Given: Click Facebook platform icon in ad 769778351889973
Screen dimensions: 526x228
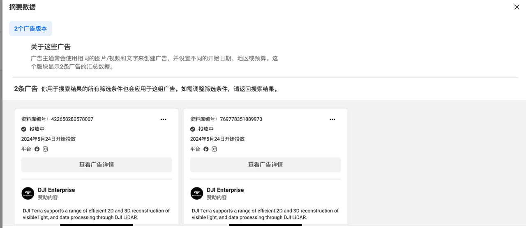Looking at the screenshot, I should click(x=206, y=149).
